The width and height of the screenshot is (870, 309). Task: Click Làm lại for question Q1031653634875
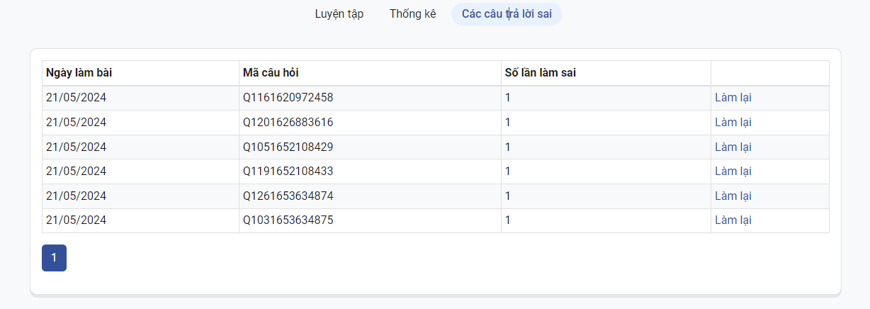tap(733, 220)
